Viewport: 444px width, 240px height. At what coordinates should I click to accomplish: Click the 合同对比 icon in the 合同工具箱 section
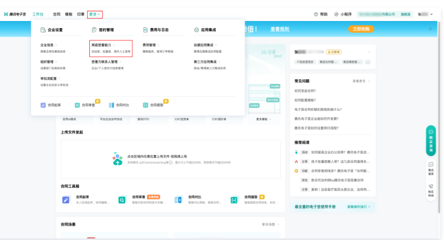tap(178, 200)
